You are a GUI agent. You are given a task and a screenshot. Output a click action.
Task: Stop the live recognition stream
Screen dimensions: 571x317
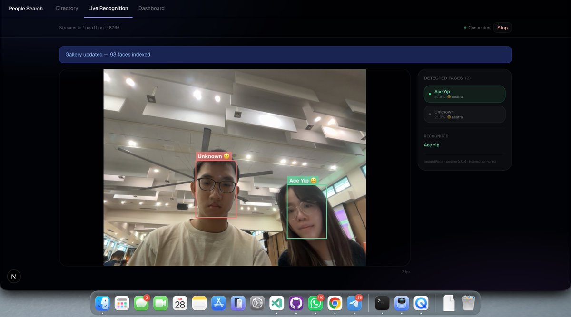click(502, 28)
